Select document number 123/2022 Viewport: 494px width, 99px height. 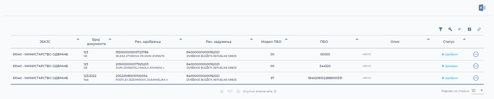click(90, 76)
